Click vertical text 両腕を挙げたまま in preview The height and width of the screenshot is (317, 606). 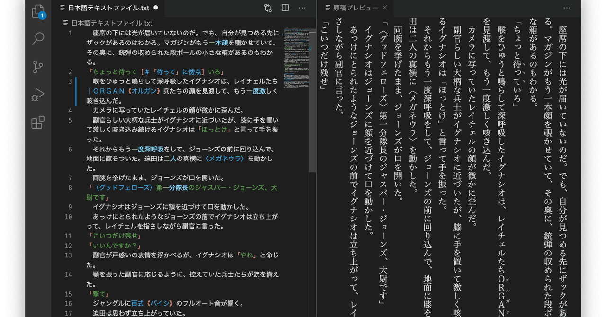[x=398, y=60]
